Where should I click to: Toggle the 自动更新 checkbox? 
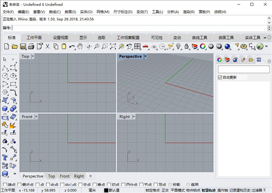click(x=220, y=77)
